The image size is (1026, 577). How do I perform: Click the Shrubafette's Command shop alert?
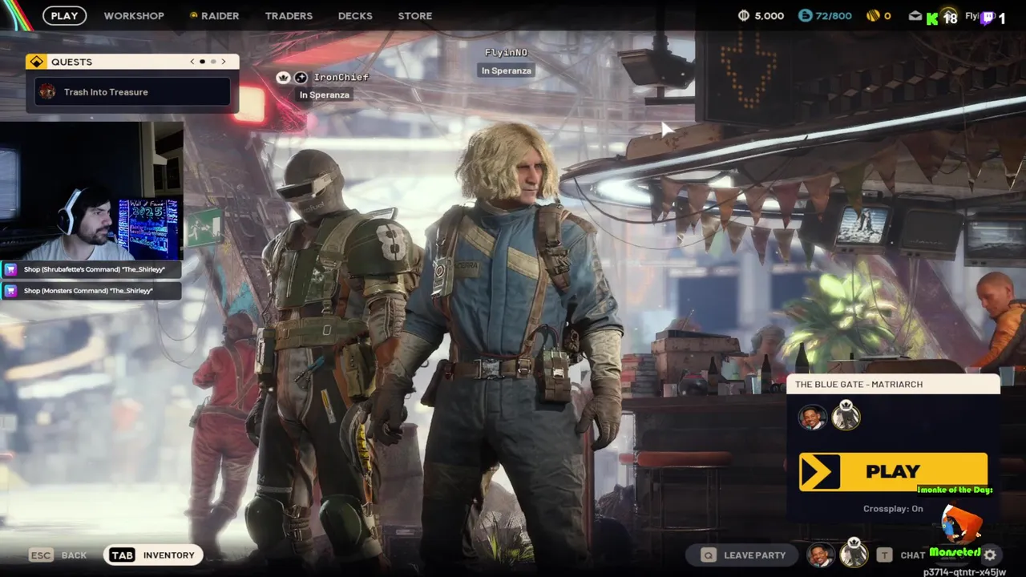[91, 269]
